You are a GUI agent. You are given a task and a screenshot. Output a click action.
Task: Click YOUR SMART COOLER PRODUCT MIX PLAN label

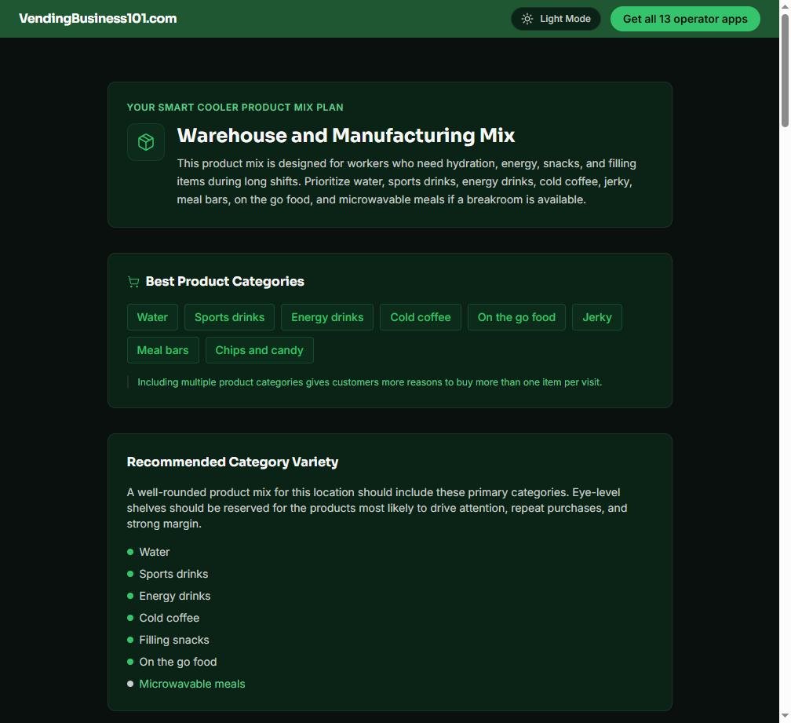(235, 108)
